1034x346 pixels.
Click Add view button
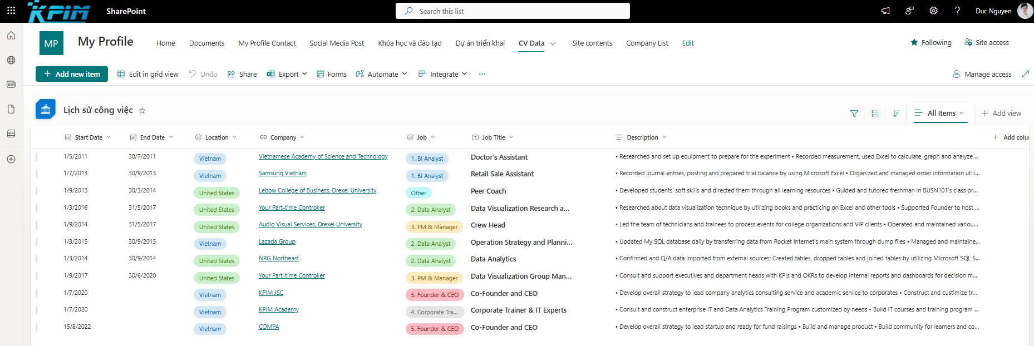tap(1001, 113)
